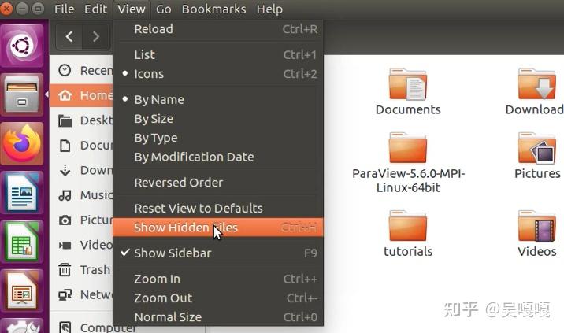Select the Icons view radio option
Image resolution: width=564 pixels, height=333 pixels.
149,74
